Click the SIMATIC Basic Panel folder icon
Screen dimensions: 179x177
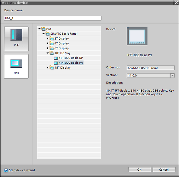coord(47,34)
